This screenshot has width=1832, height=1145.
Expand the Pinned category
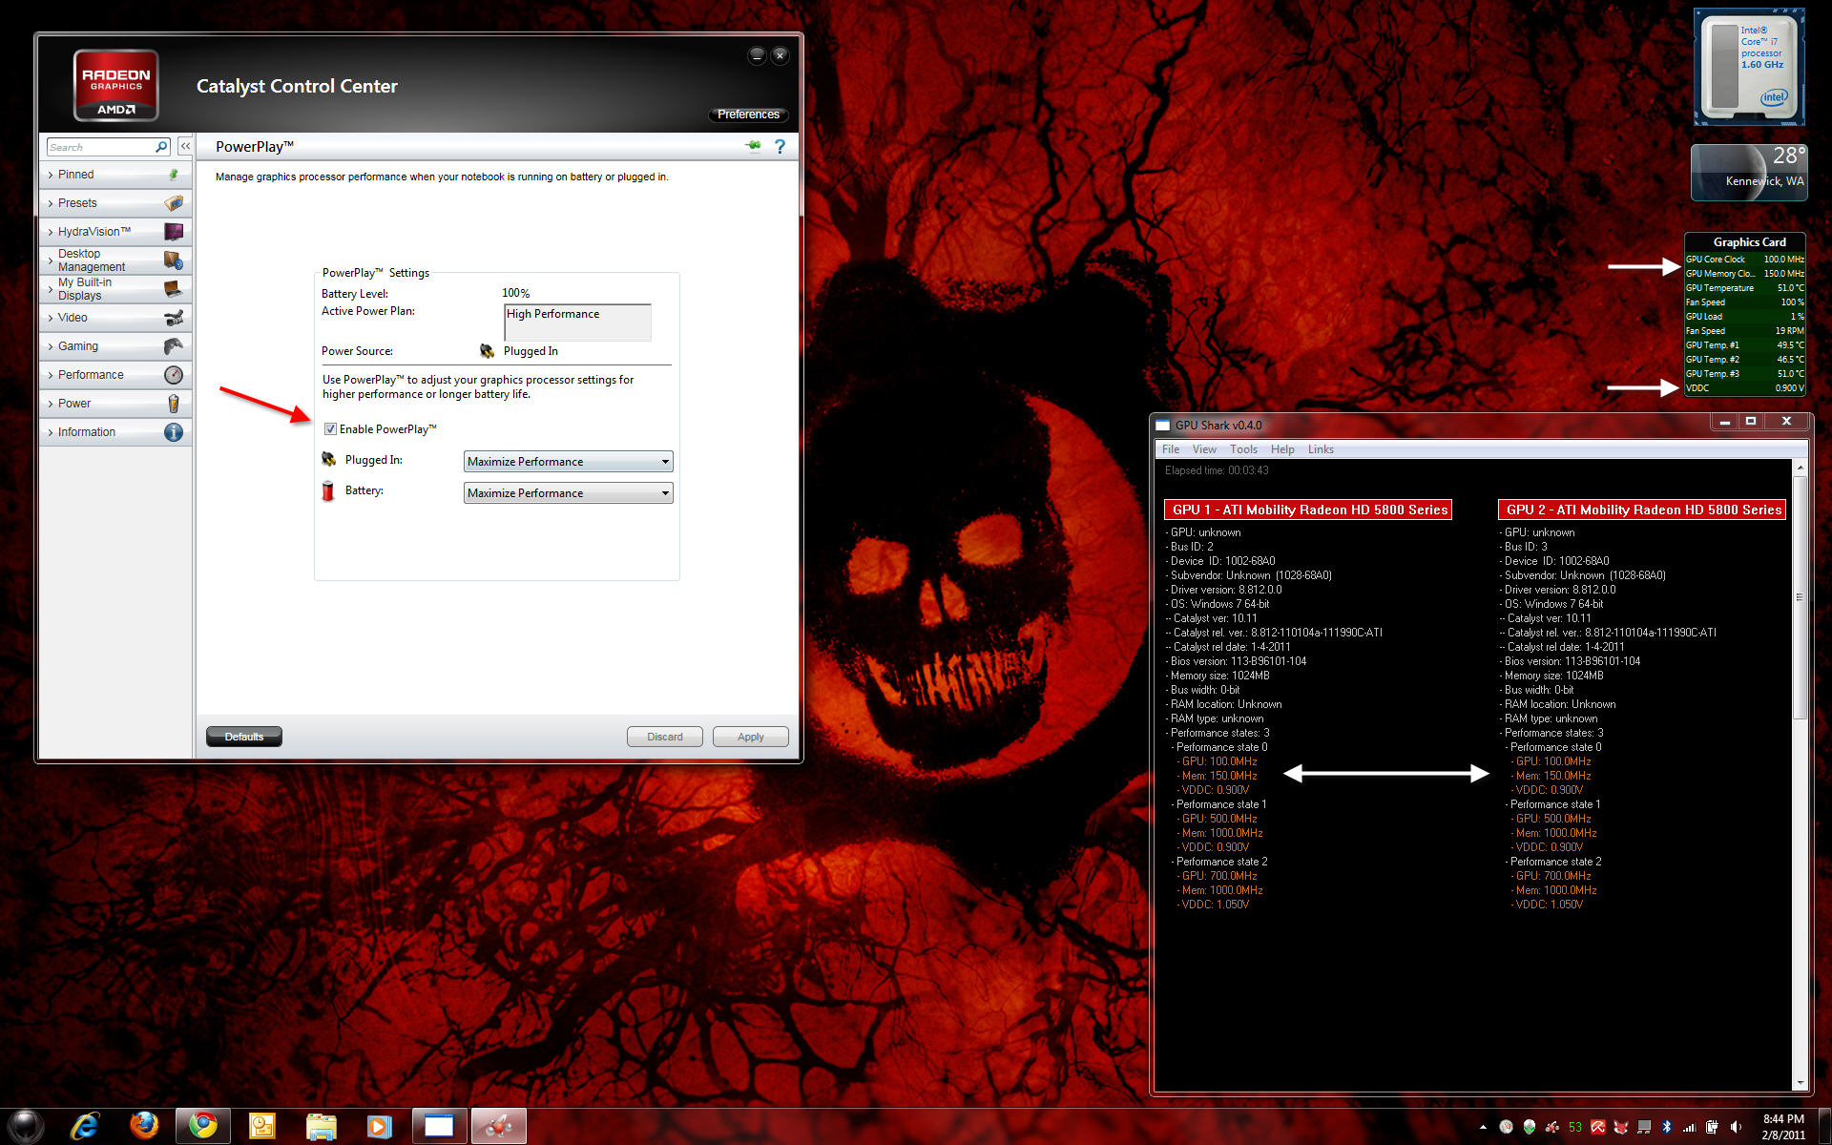pyautogui.click(x=115, y=175)
